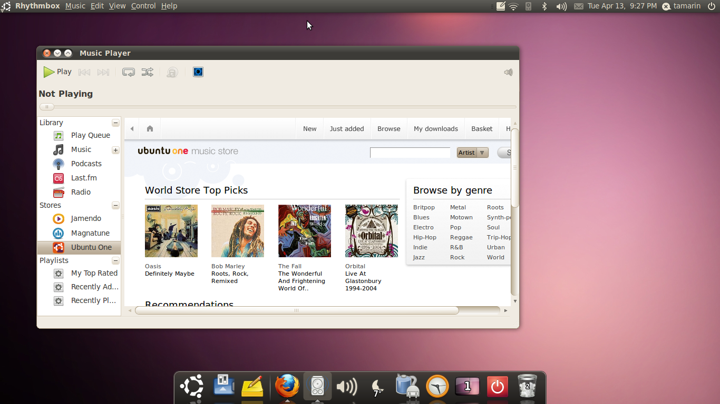
Task: Click the horizontal scrollbar of store
Action: click(x=297, y=310)
